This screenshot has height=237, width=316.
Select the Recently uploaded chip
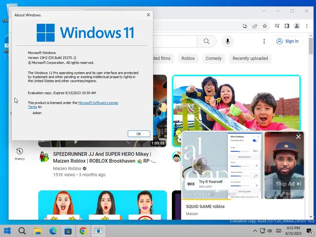(x=250, y=58)
